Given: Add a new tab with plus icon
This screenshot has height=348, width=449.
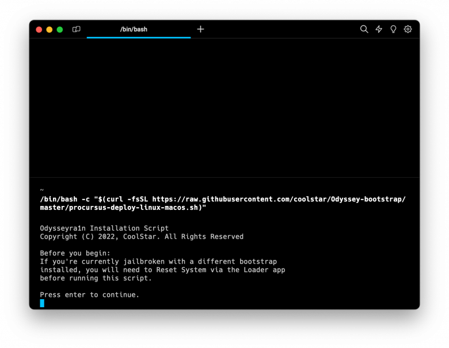Looking at the screenshot, I should coord(200,29).
